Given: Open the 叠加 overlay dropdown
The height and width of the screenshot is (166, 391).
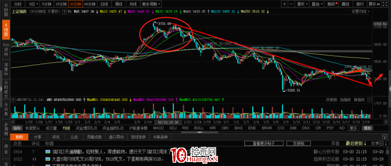Looking at the screenshot, I should (x=317, y=4).
